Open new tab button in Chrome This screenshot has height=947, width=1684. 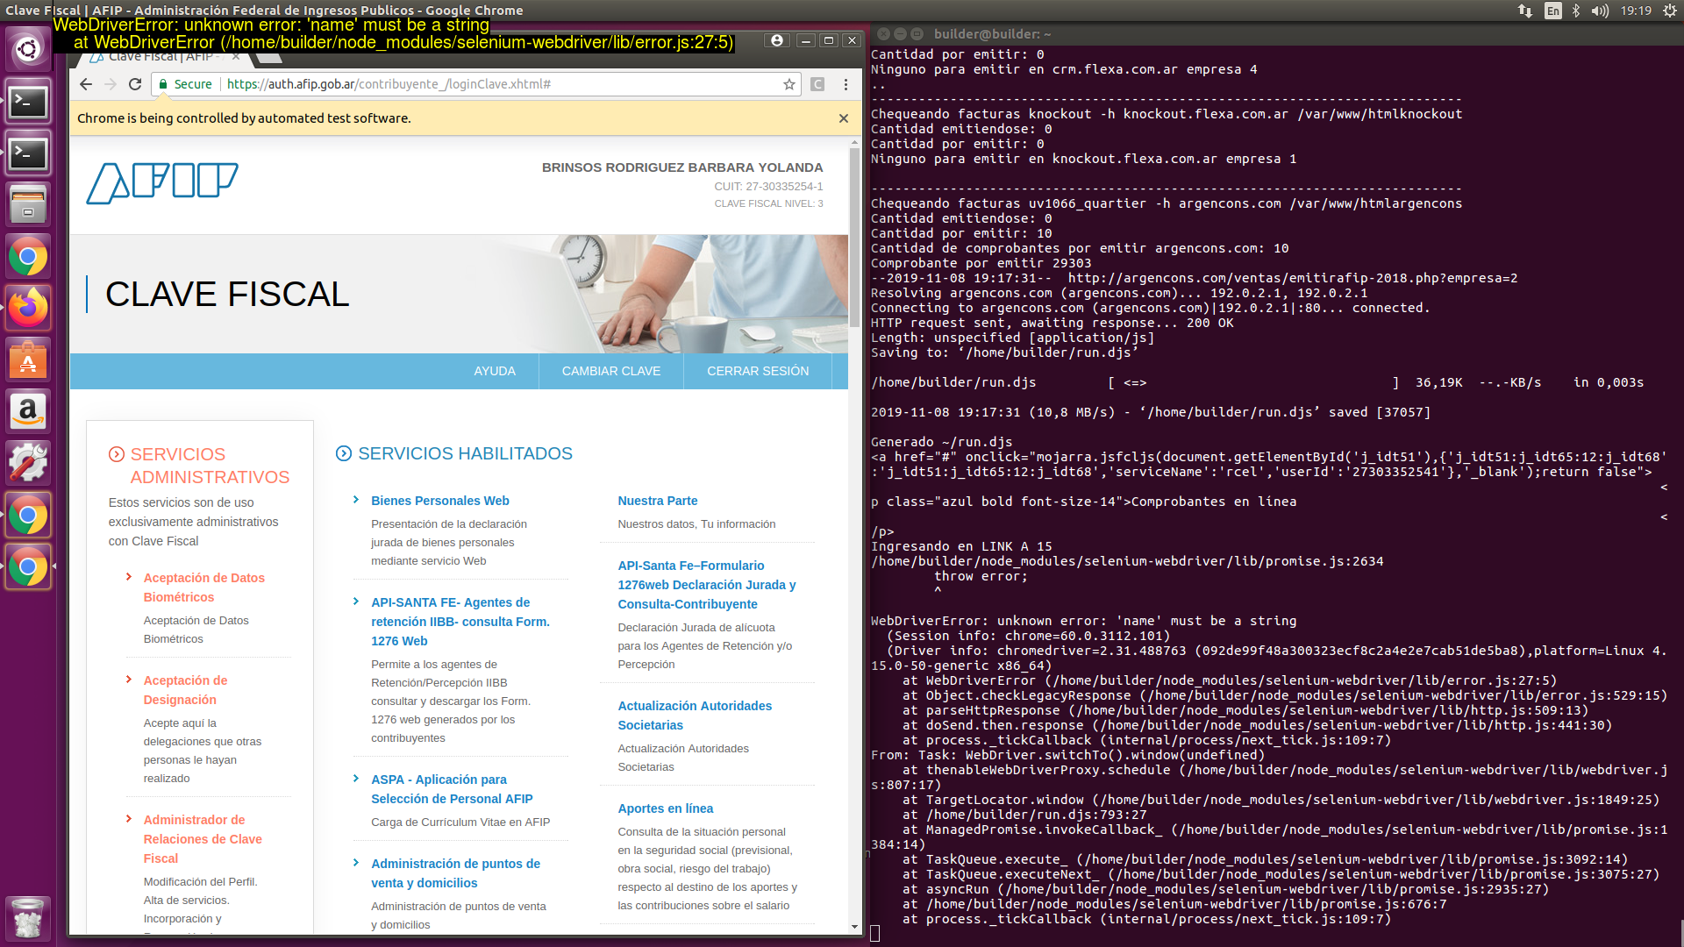pos(269,58)
